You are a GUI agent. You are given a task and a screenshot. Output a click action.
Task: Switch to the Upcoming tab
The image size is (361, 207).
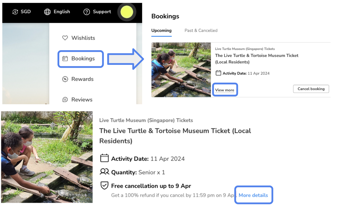click(x=161, y=31)
